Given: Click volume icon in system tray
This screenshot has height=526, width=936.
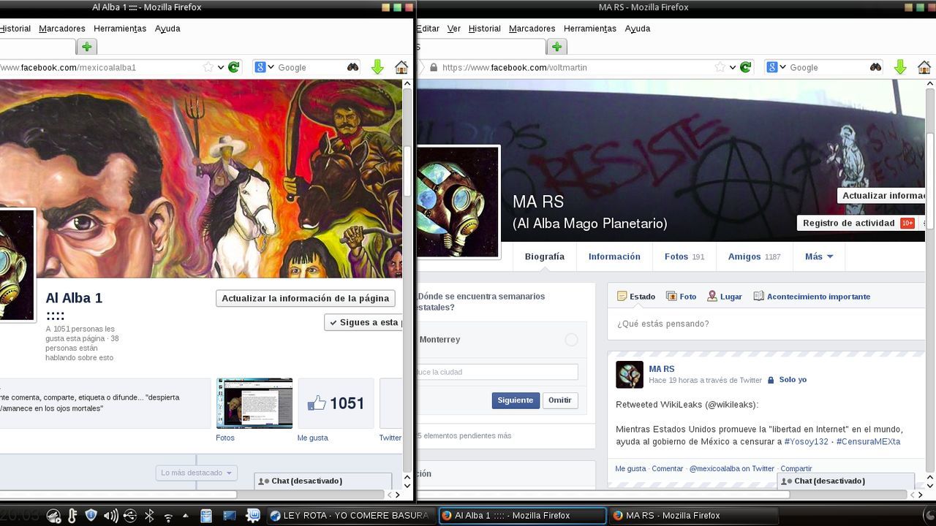Looking at the screenshot, I should (x=110, y=516).
